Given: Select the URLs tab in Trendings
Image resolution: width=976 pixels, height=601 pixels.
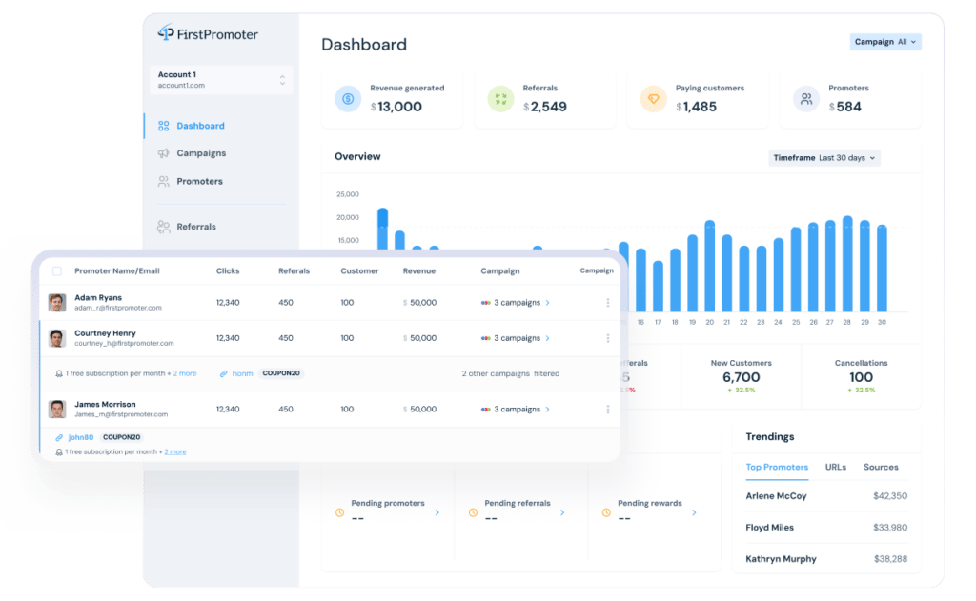Looking at the screenshot, I should click(x=836, y=468).
